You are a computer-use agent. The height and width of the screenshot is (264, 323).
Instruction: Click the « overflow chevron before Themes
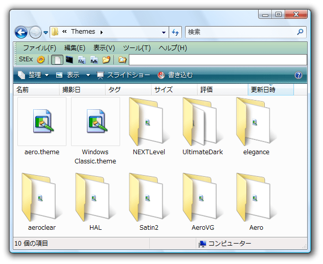pyautogui.click(x=64, y=32)
